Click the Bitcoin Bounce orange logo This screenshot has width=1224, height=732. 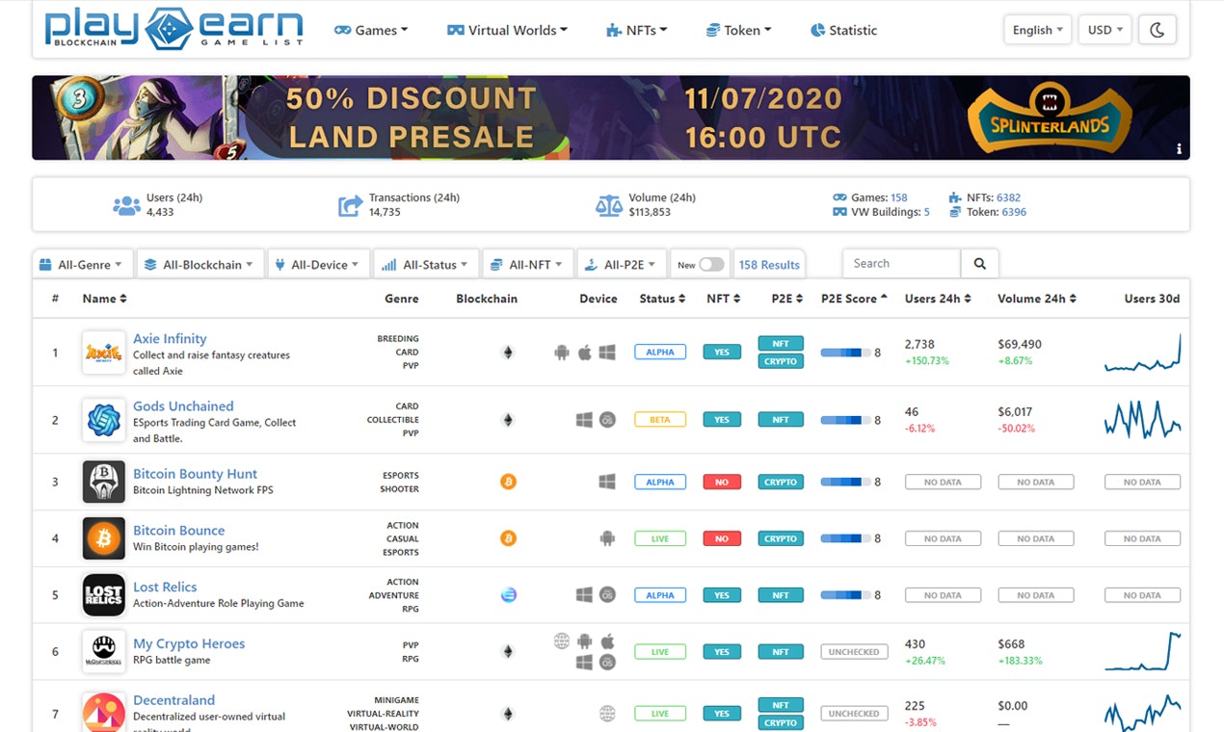pyautogui.click(x=103, y=538)
